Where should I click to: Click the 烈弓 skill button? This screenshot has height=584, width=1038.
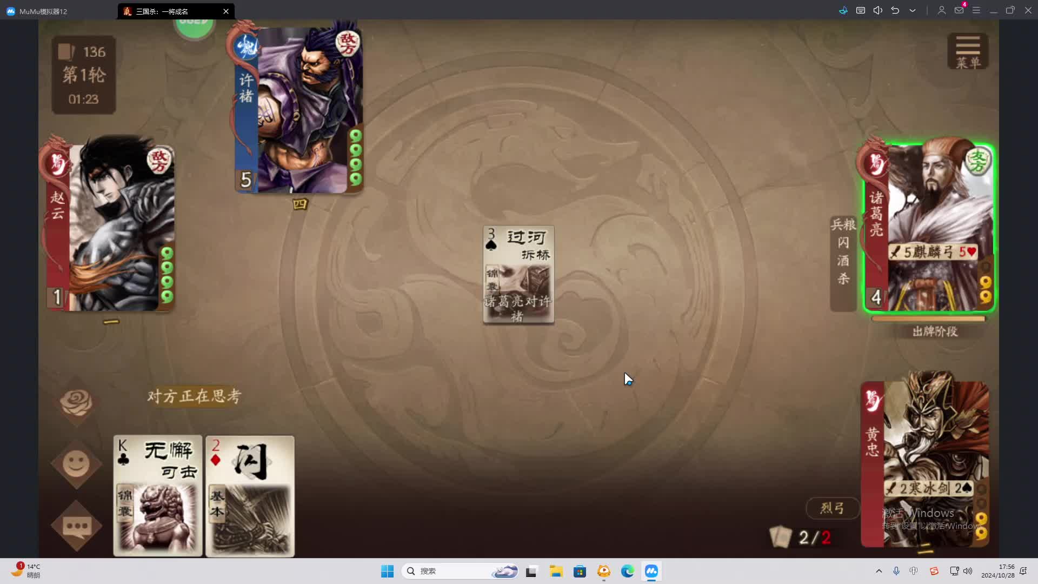(832, 508)
